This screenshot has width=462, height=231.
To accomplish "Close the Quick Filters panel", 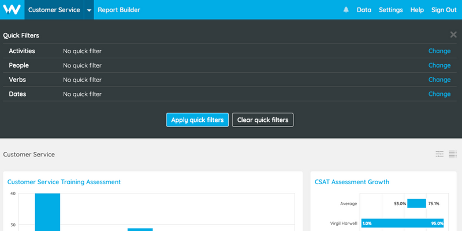I will point(453,35).
